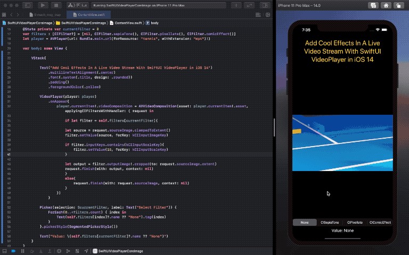Open SwiftUIVideoPlayerCoreImage project in jump bar
409x255 pixels.
27,23
